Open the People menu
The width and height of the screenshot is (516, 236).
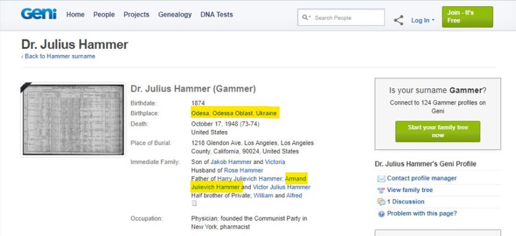coord(104,15)
